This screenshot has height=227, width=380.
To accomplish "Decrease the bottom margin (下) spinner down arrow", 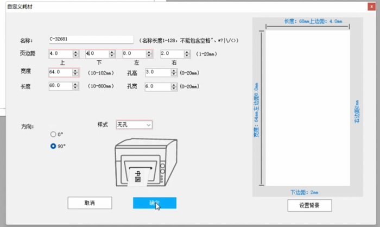I will pos(112,55).
